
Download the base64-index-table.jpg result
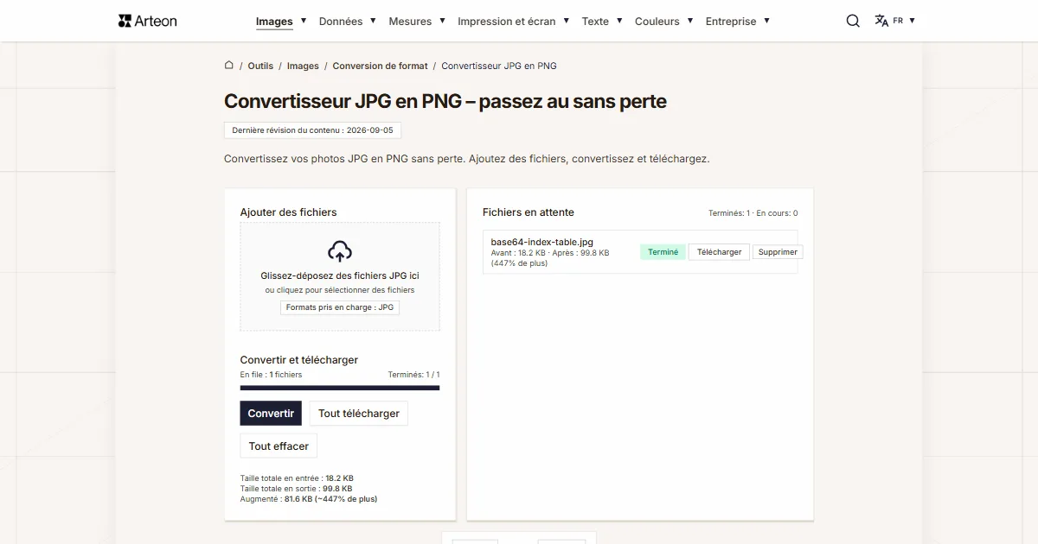[x=719, y=252]
